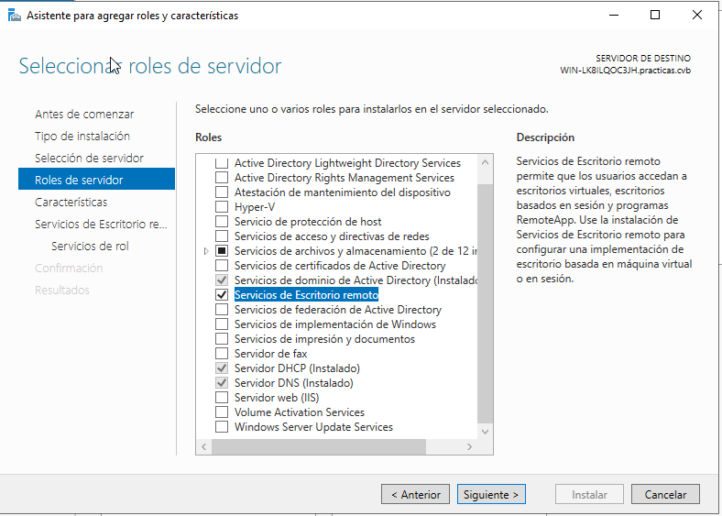Select Servidor DNS (Instalado) row
This screenshot has width=722, height=516.
294,383
